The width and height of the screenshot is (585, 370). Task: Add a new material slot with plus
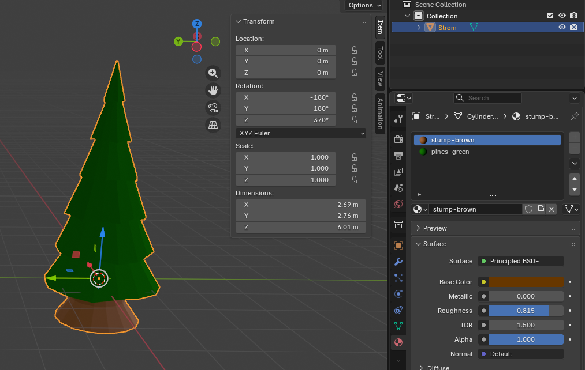[574, 137]
